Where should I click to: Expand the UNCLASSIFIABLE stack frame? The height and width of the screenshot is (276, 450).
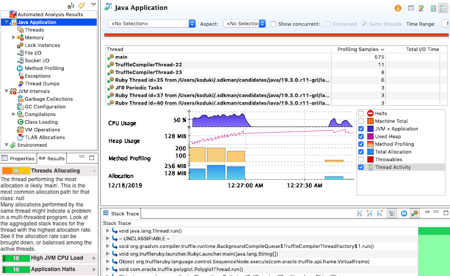click(x=107, y=238)
